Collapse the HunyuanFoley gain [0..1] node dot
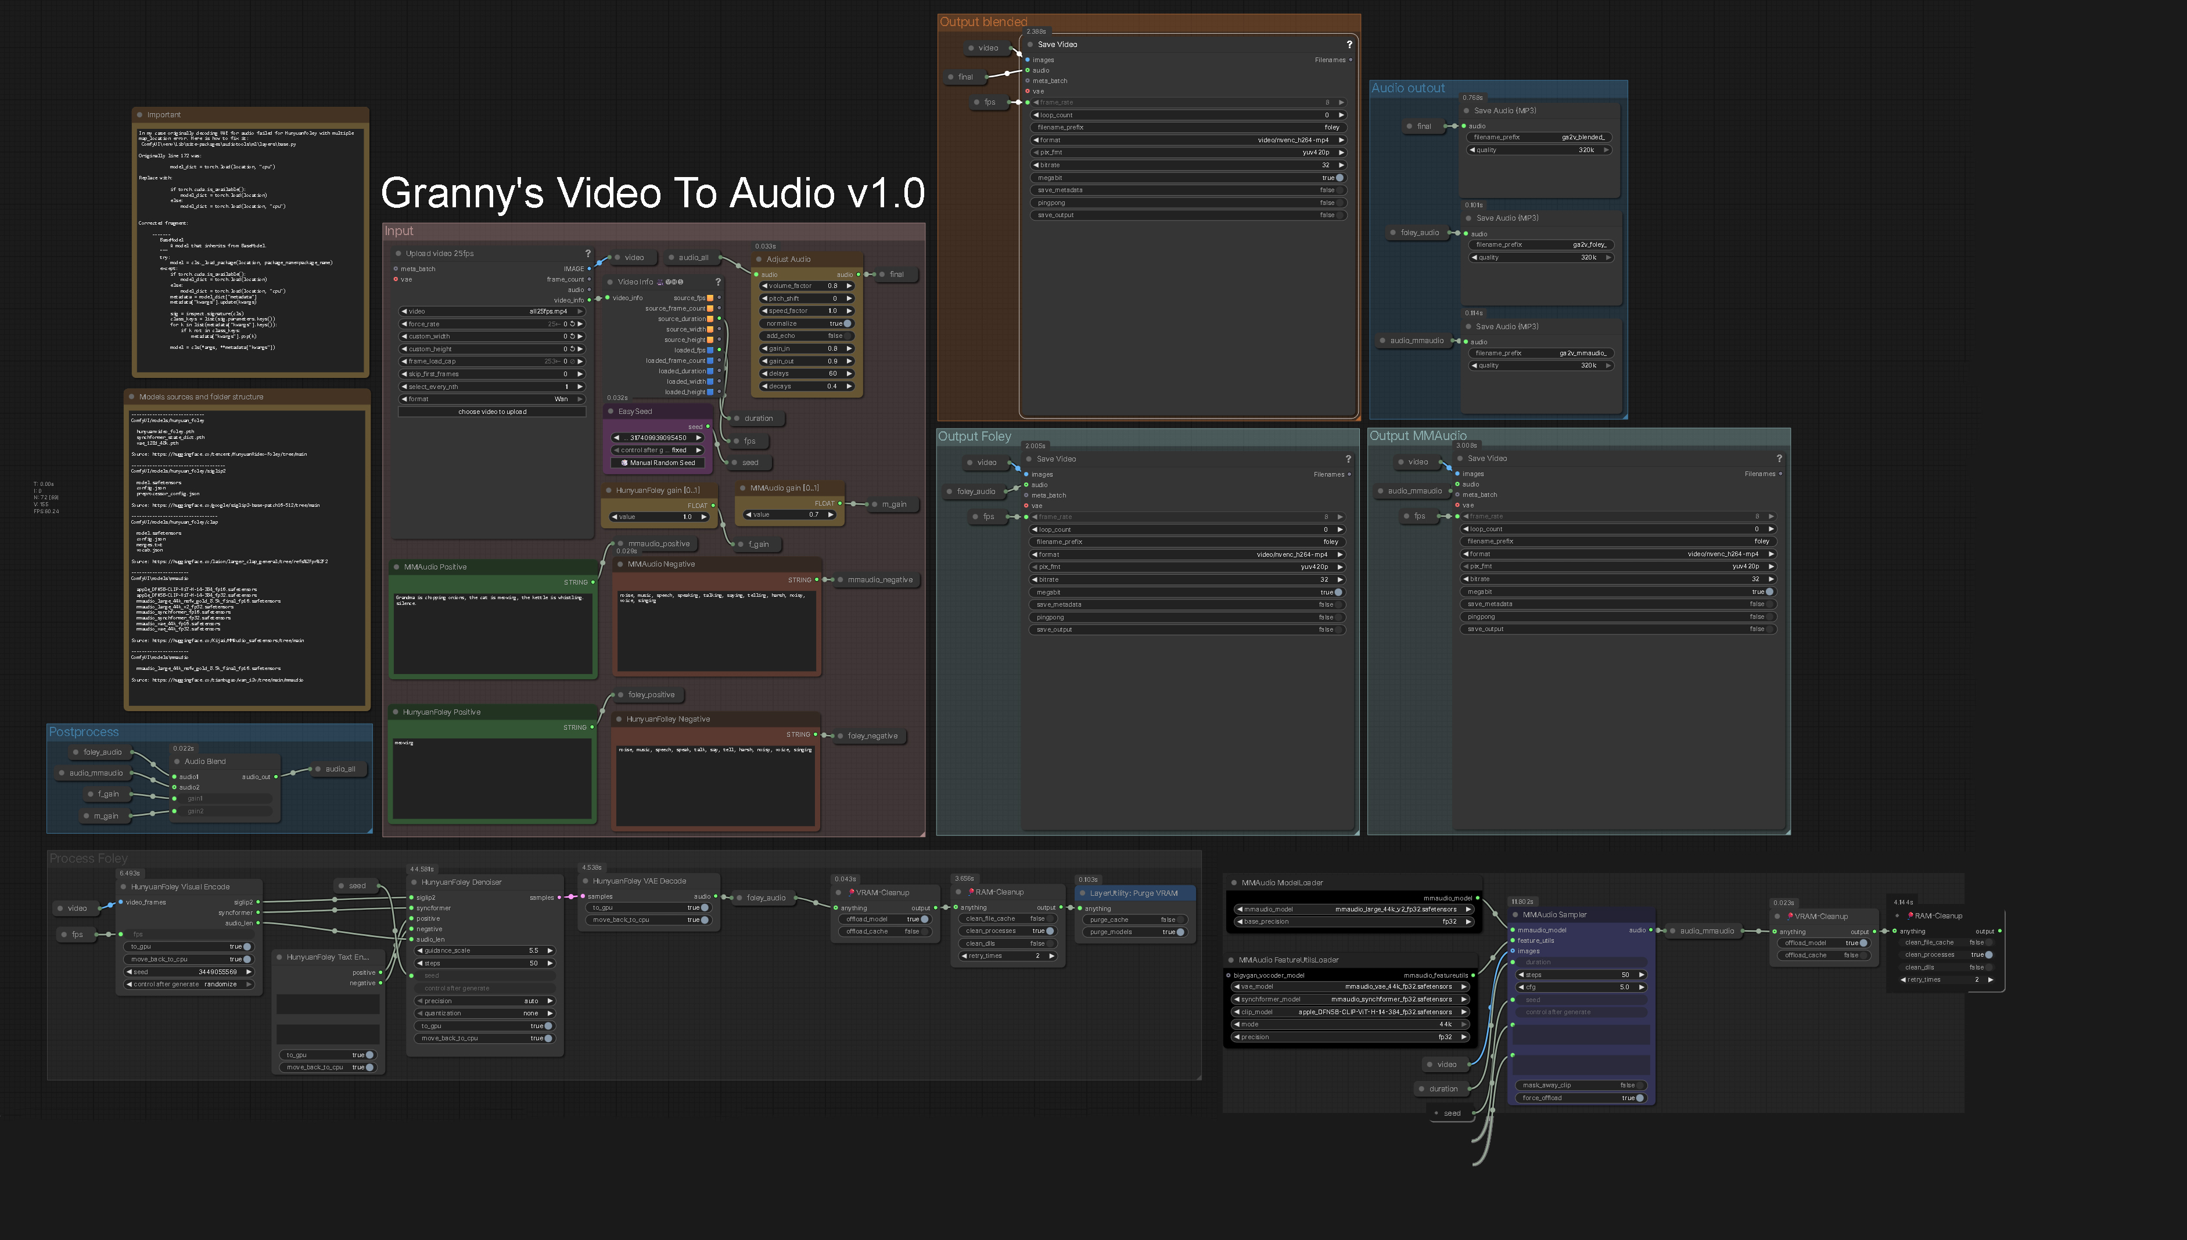This screenshot has height=1240, width=2187. [x=608, y=491]
